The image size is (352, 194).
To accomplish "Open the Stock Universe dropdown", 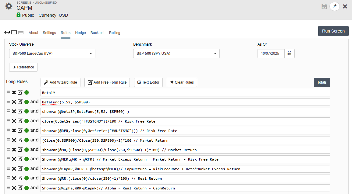I will [52, 54].
